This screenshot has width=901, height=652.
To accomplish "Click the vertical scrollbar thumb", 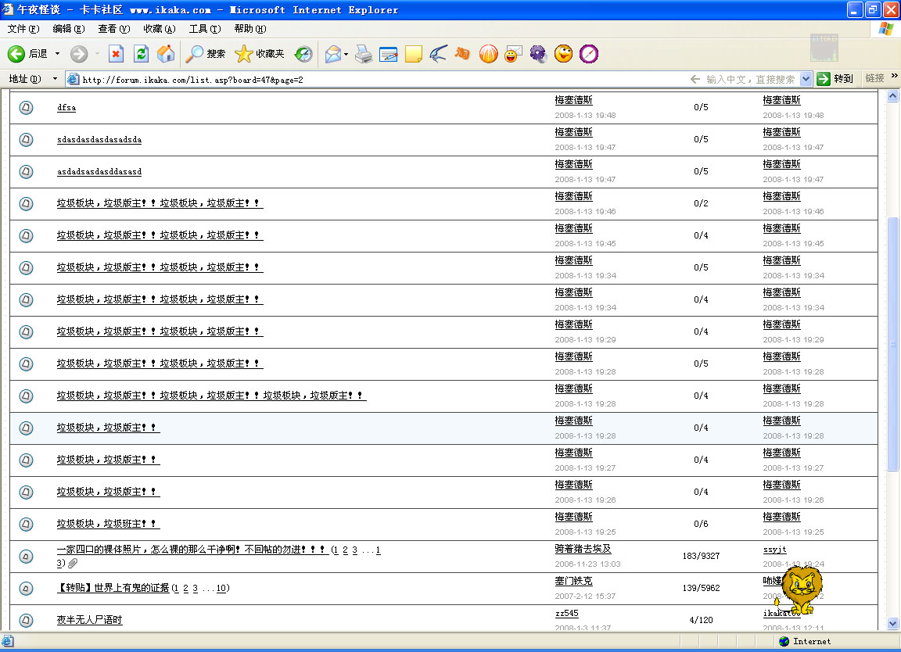I will tap(892, 344).
